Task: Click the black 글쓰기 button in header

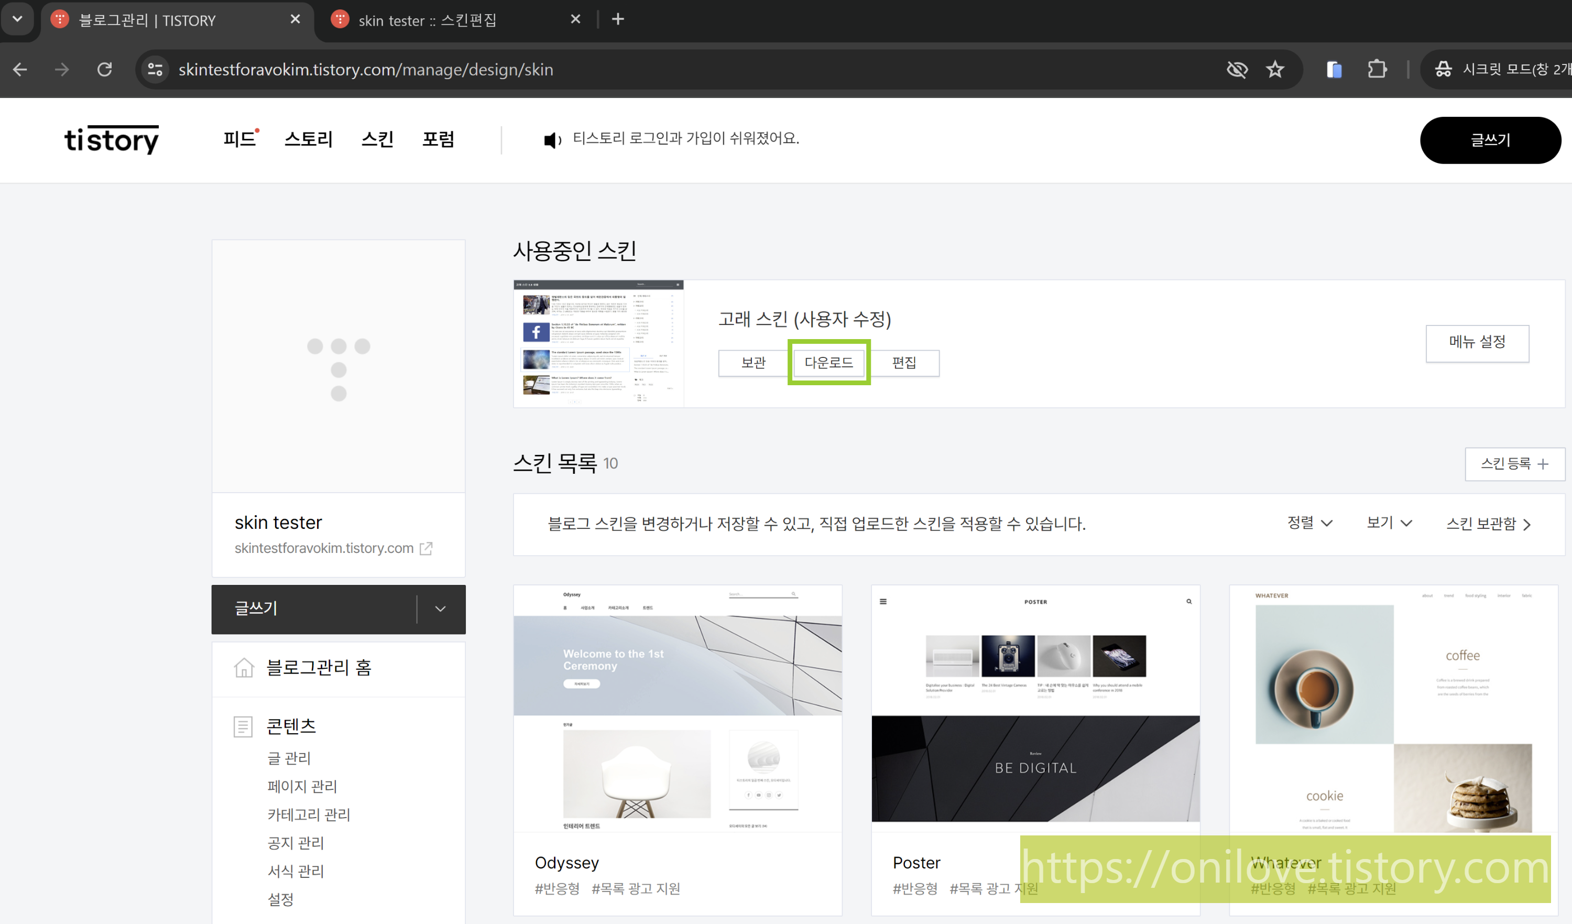Action: (x=1490, y=140)
